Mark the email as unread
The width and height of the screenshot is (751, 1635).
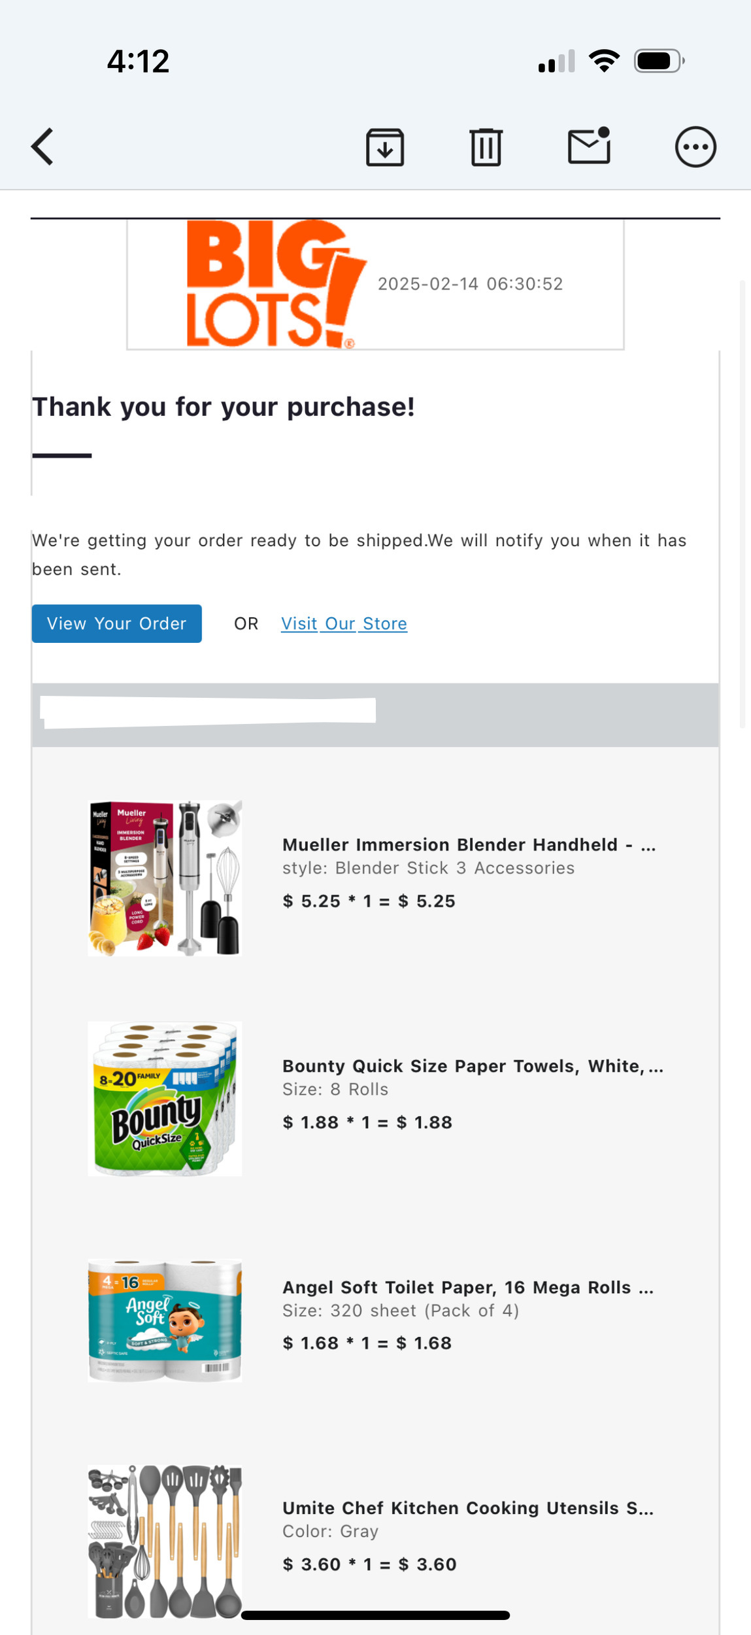pos(589,146)
